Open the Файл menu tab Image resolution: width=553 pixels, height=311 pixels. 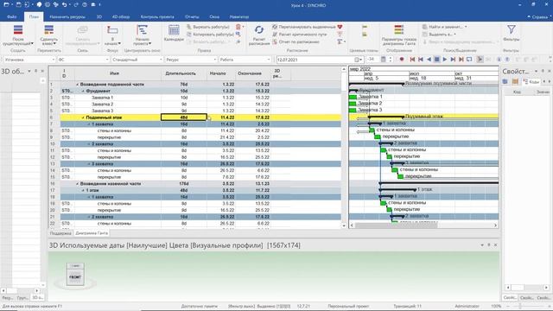point(11,16)
